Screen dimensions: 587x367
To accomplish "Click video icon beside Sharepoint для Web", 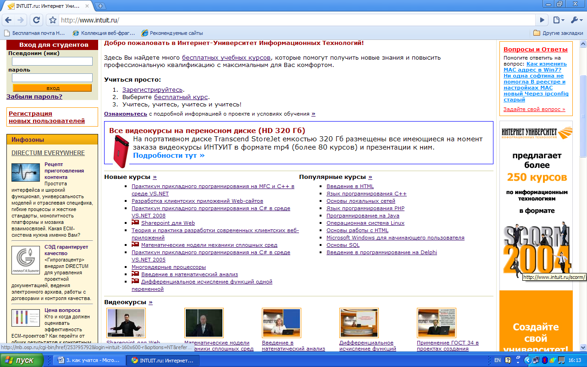I will [x=135, y=222].
